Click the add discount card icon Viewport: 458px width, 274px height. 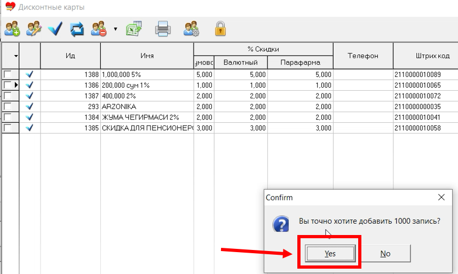(12, 29)
